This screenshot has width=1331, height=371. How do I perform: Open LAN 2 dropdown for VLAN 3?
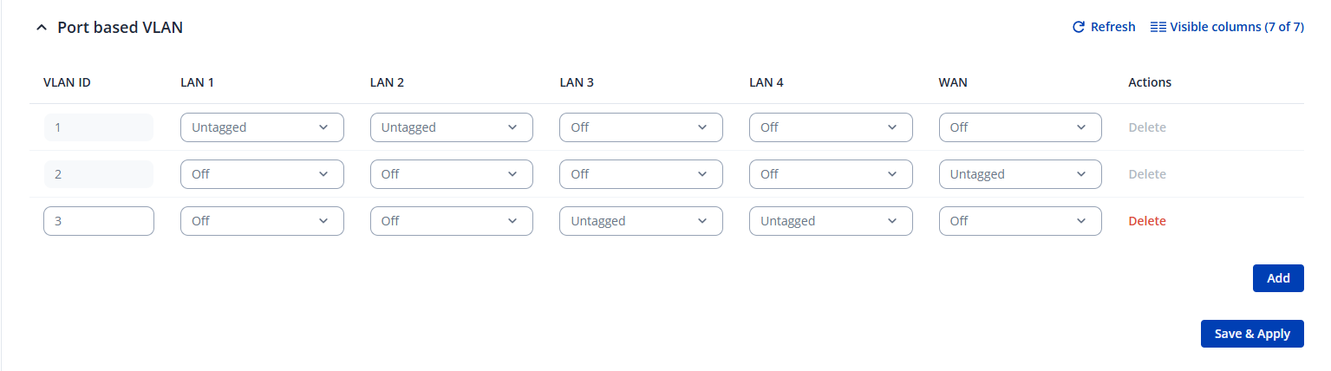pos(451,221)
